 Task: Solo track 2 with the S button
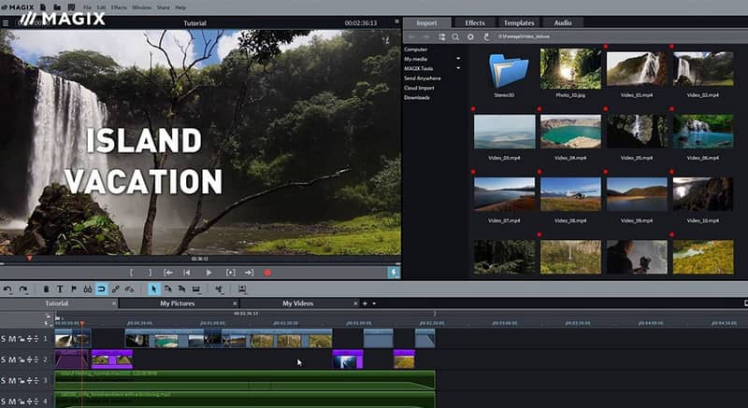pyautogui.click(x=4, y=359)
